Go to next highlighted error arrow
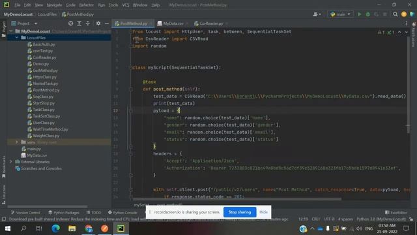This screenshot has height=235, width=417. pyautogui.click(x=406, y=32)
